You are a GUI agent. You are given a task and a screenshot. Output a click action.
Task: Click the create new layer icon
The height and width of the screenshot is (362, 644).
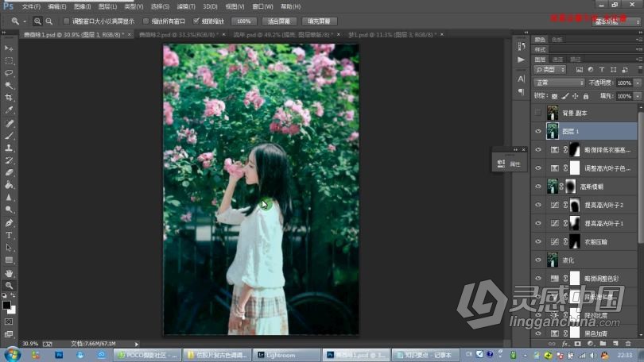(615, 344)
